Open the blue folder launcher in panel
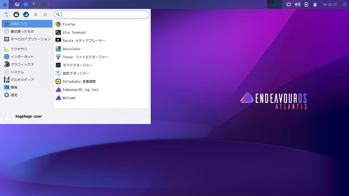The image size is (349, 196). pos(26,4)
